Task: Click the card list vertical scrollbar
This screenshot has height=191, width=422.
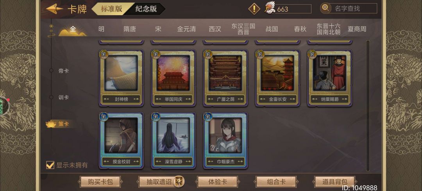Action: click(368, 105)
